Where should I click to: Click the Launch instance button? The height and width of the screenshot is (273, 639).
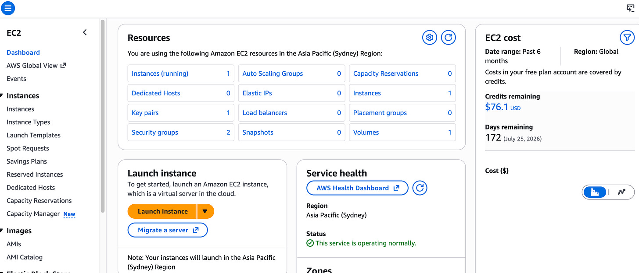coord(162,211)
